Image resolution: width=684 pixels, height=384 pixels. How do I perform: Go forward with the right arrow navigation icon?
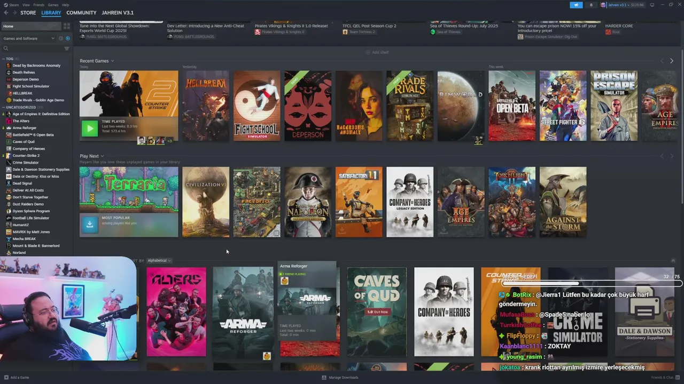coord(14,13)
